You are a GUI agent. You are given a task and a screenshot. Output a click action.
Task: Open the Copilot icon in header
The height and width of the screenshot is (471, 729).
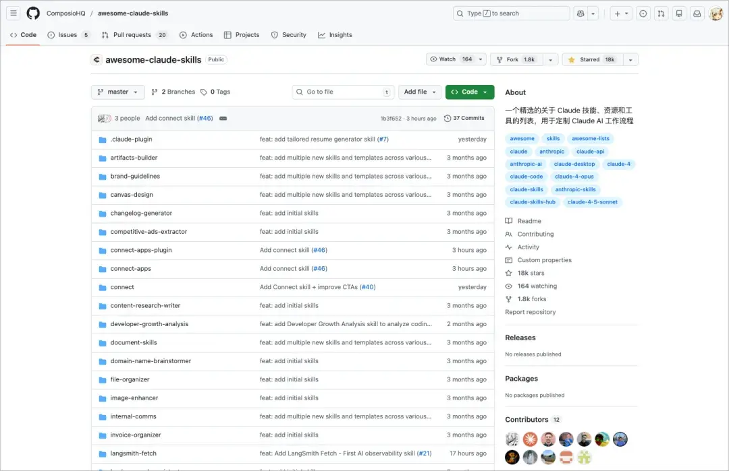[580, 13]
